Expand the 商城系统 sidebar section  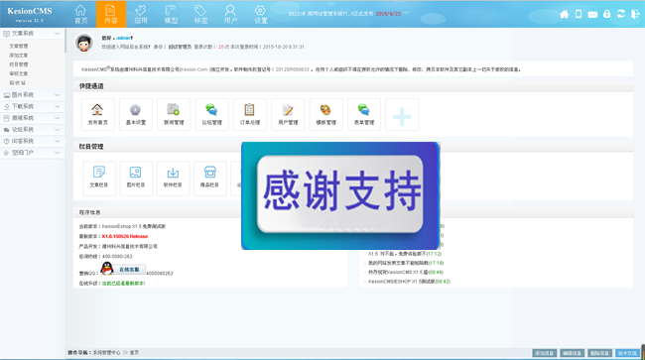point(32,118)
